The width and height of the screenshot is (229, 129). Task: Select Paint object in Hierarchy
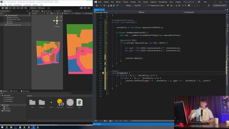coord(11,23)
